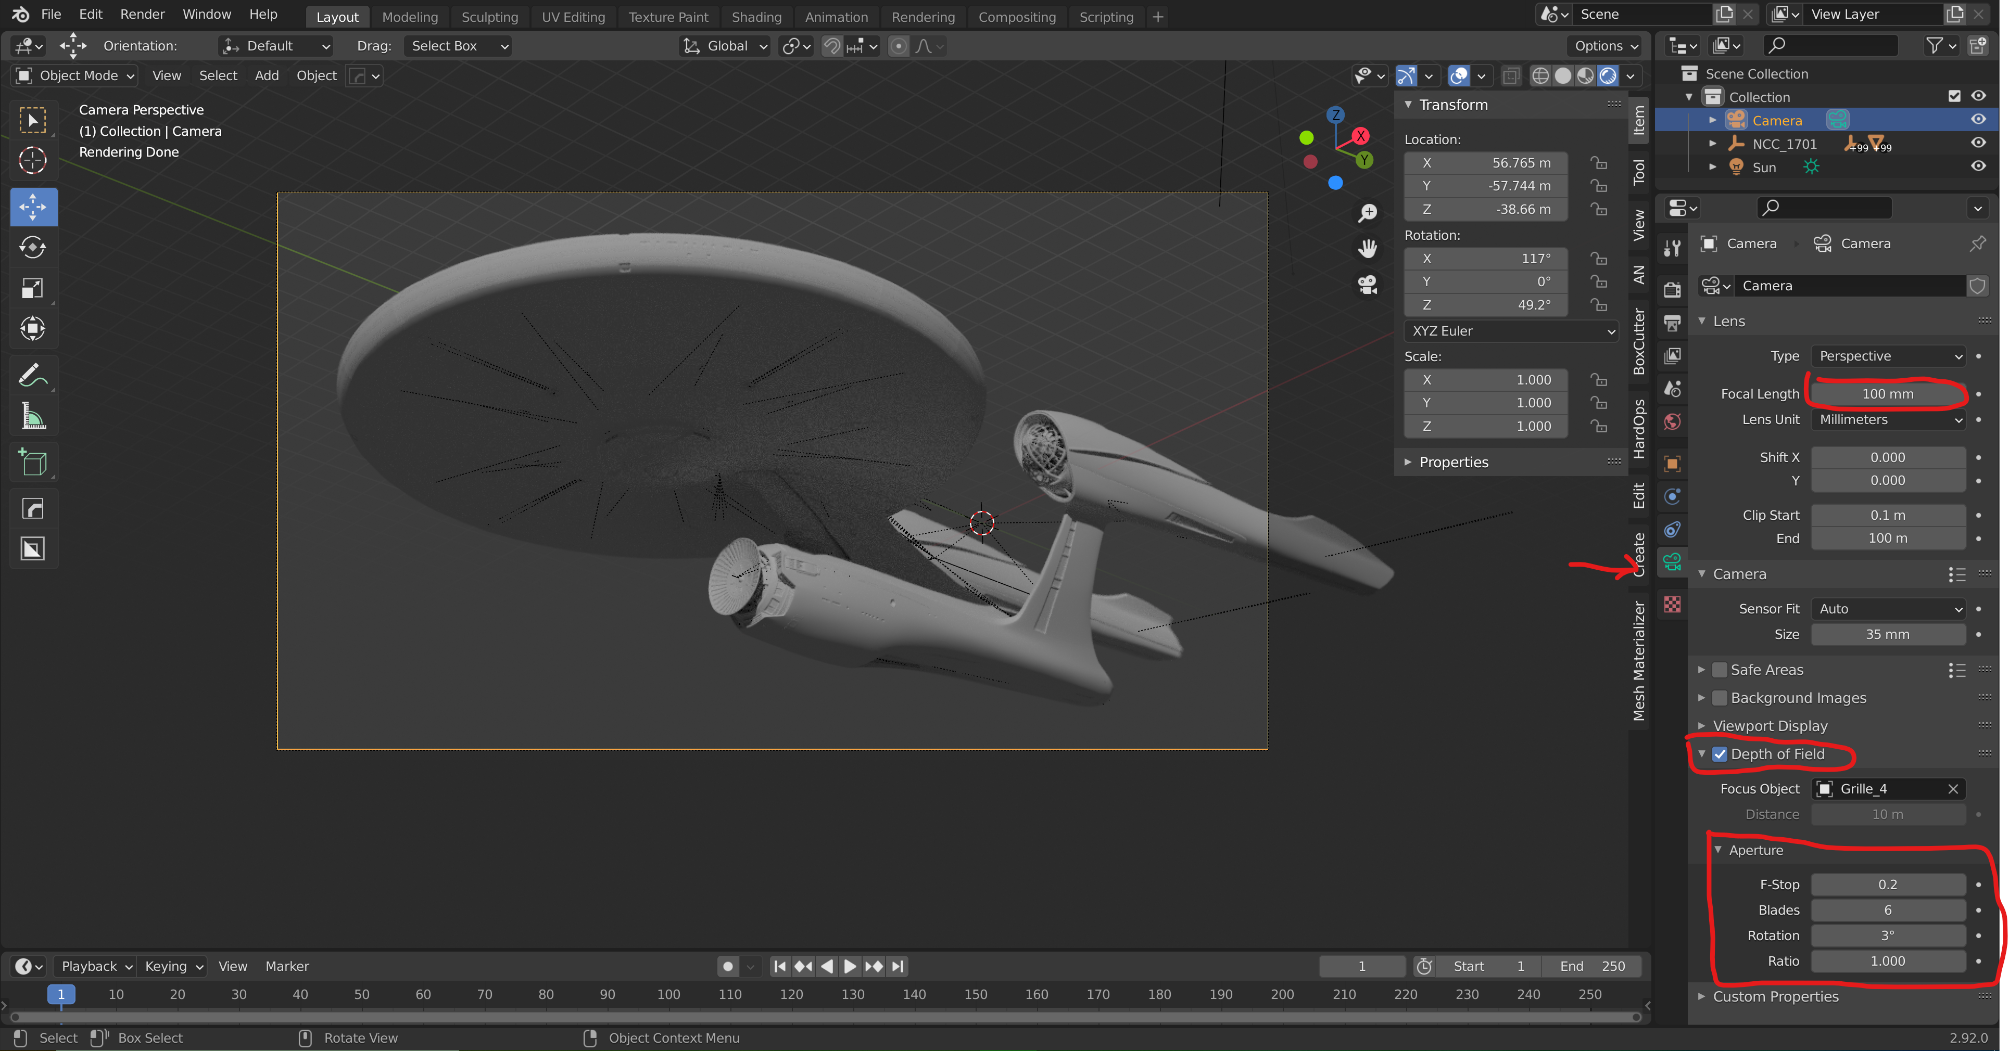This screenshot has height=1051, width=2009.
Task: Open World properties tab
Action: [1672, 422]
